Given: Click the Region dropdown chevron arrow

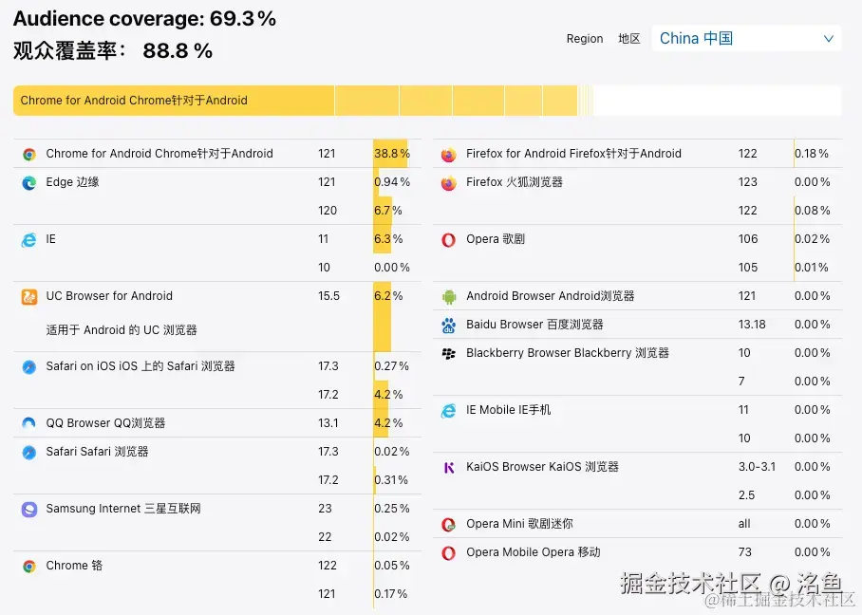Looking at the screenshot, I should (x=828, y=39).
